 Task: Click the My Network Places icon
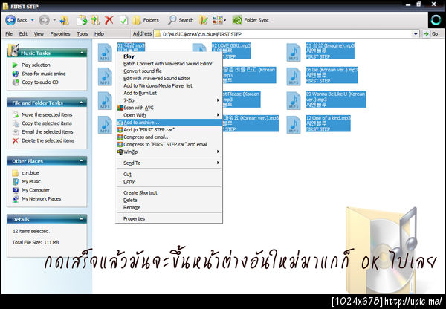tap(16, 199)
